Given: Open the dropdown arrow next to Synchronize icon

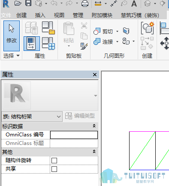Looking at the screenshot, I should point(46,3).
